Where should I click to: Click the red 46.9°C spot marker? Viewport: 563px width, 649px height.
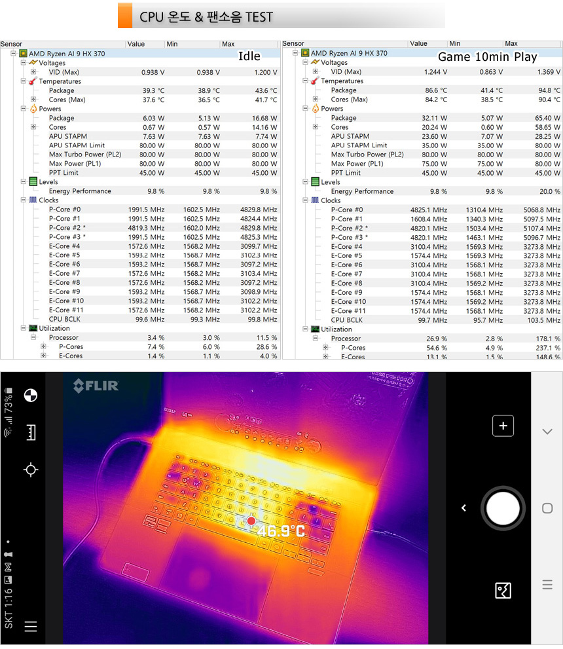(x=251, y=521)
